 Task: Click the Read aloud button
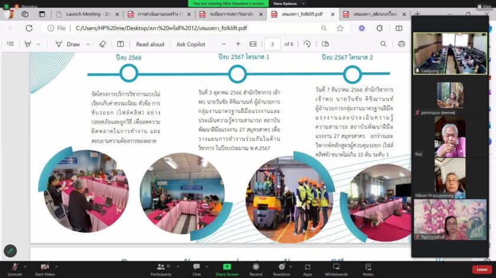point(150,44)
